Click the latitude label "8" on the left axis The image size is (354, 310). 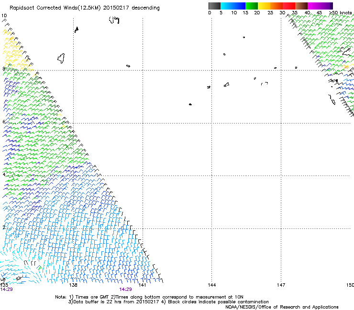click(x=4, y=69)
